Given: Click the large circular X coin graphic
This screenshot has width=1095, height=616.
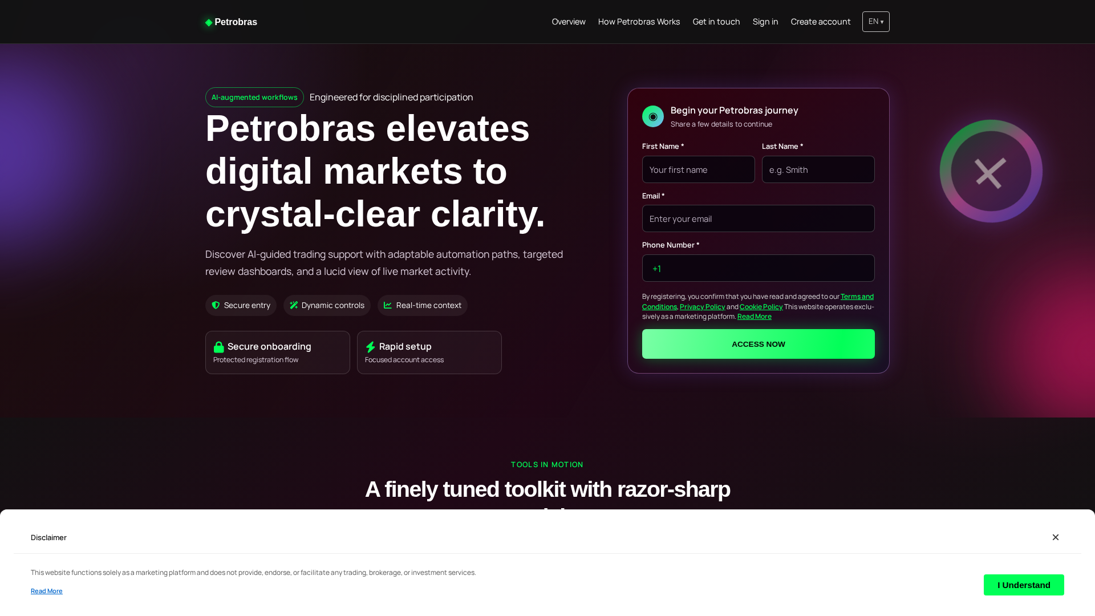Looking at the screenshot, I should click(x=991, y=171).
